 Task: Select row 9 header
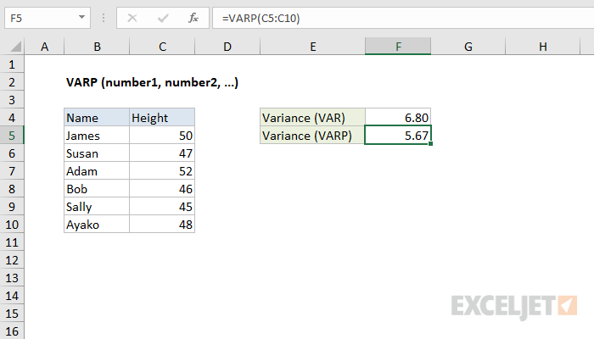(x=12, y=207)
